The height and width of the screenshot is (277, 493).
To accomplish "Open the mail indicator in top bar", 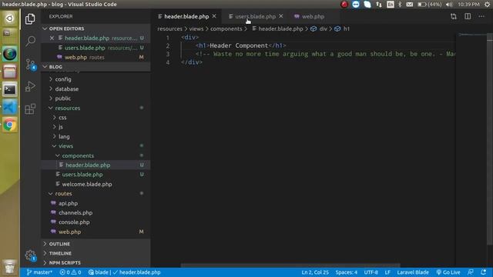I will [x=409, y=5].
